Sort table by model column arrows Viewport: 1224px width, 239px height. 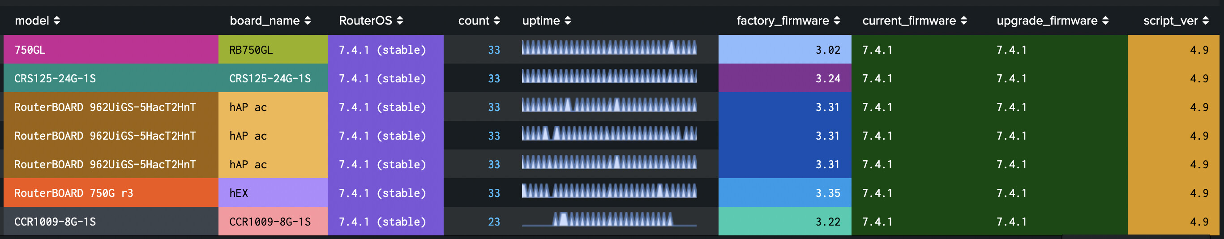coord(56,21)
